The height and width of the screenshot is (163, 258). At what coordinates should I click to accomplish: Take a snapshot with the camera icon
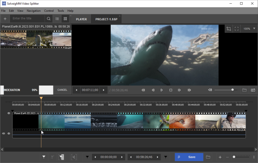point(253,90)
